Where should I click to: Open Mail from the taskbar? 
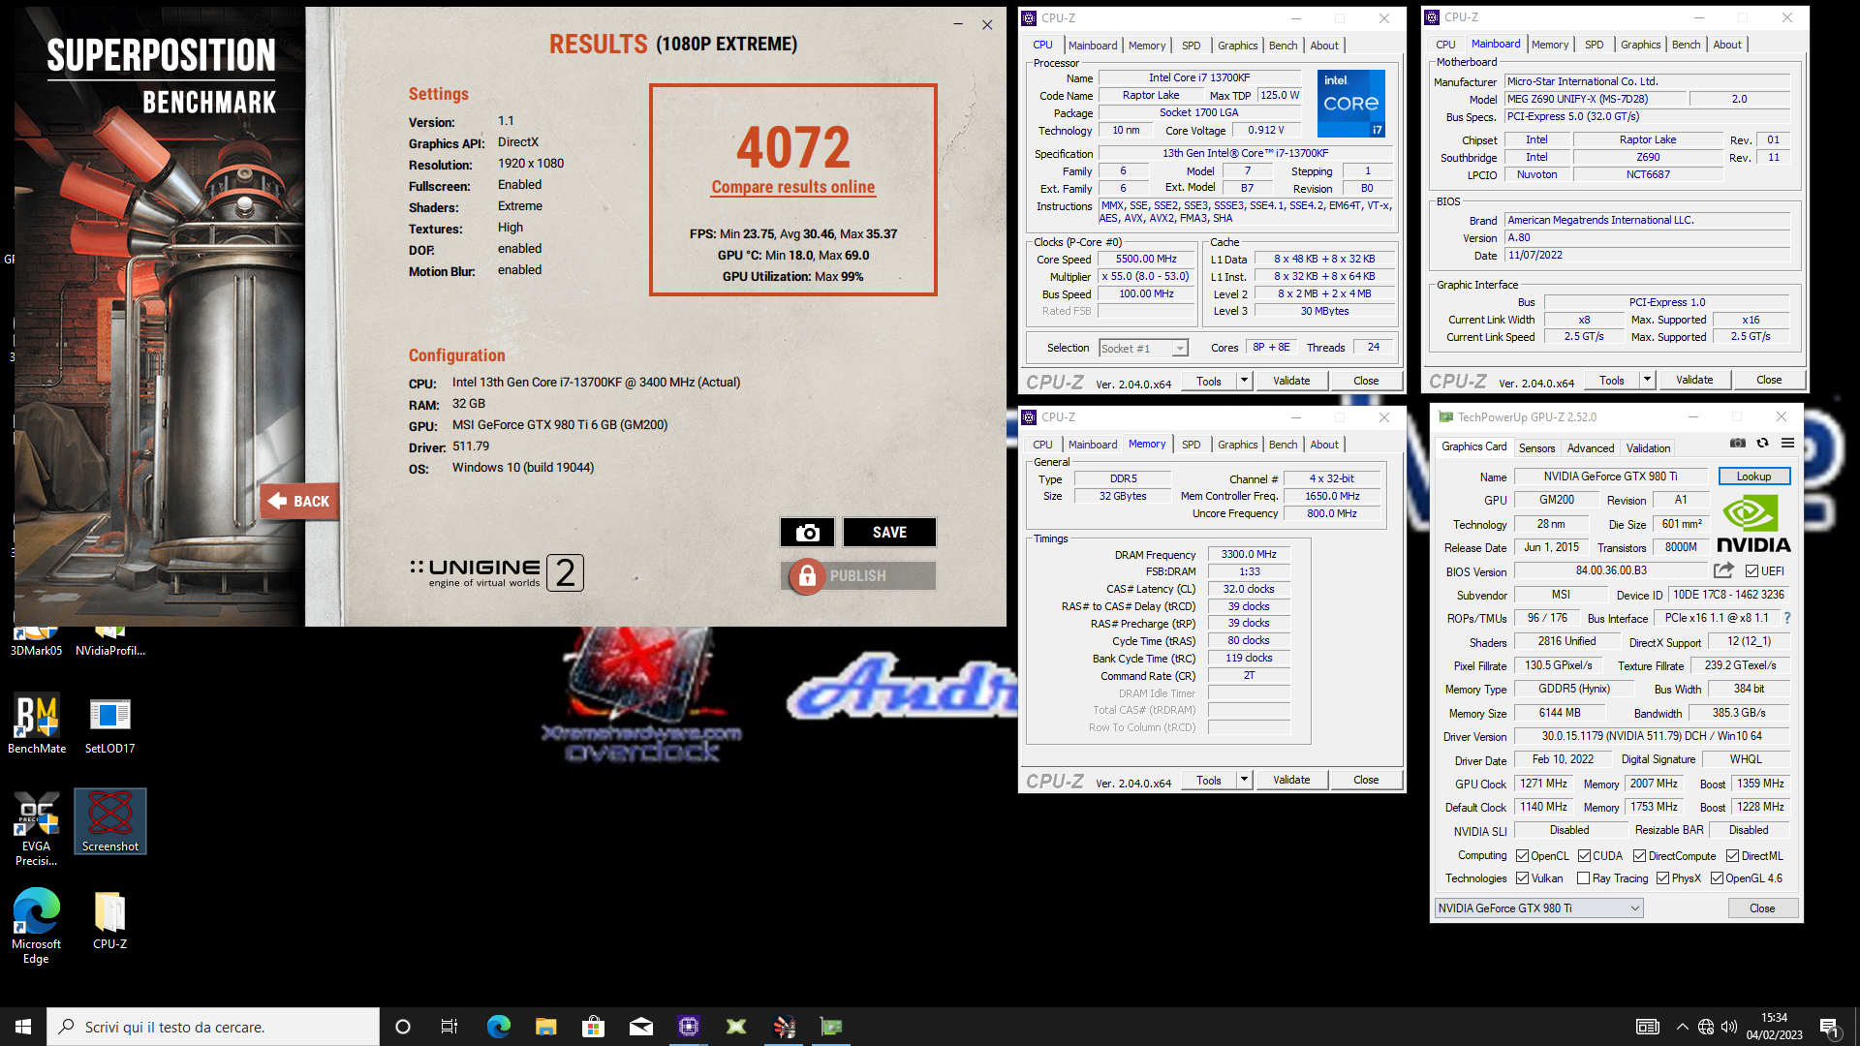pyautogui.click(x=640, y=1027)
